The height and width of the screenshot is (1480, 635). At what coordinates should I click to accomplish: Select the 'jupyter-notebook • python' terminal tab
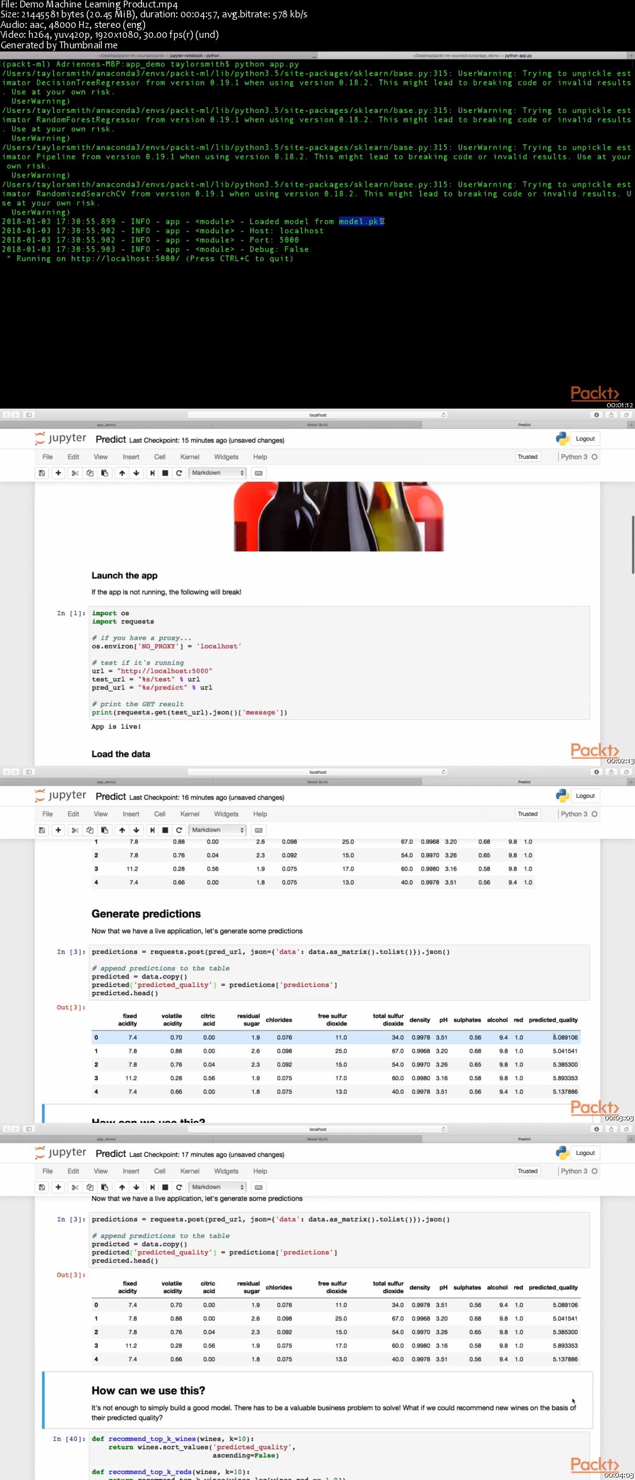(158, 56)
